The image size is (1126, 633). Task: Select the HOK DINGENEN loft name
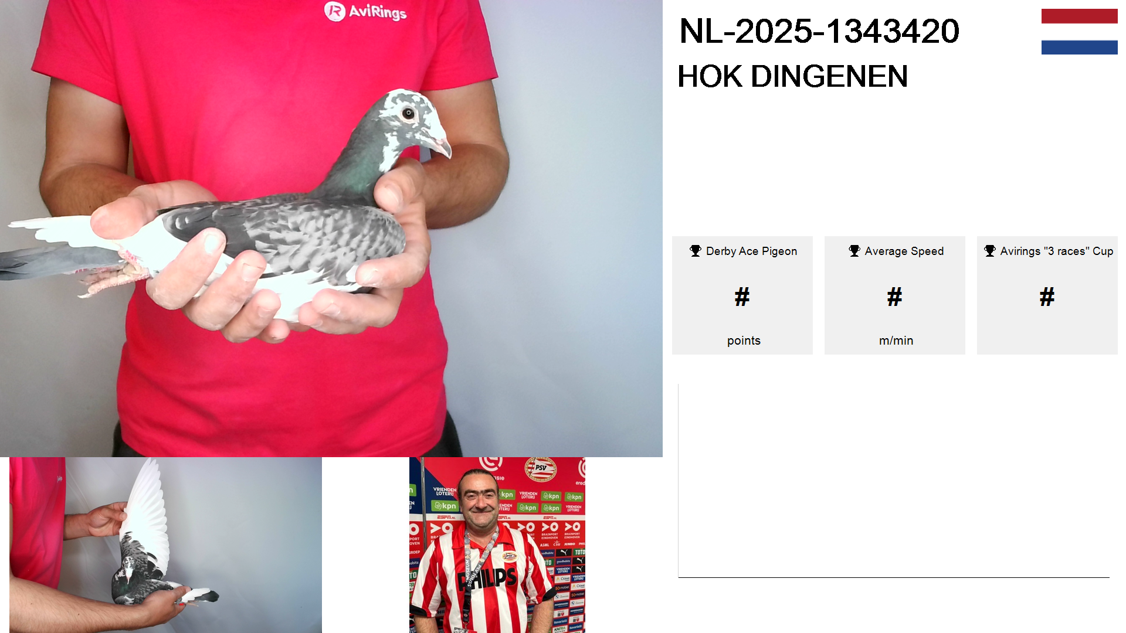[792, 76]
